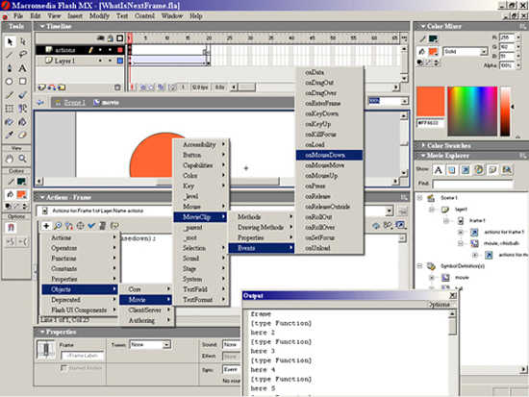Click the insert layer icon in the timeline
This screenshot has width=529, height=397.
coord(41,87)
